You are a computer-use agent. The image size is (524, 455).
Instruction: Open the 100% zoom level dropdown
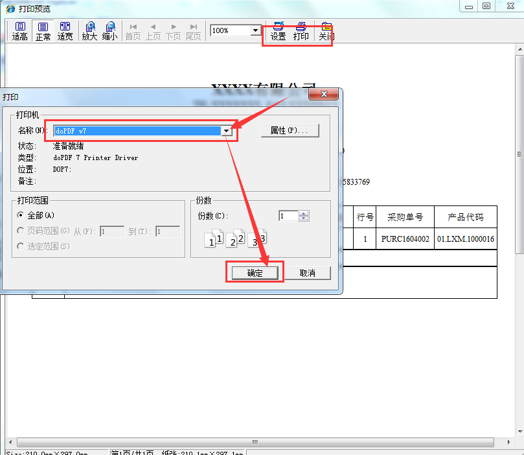click(x=255, y=30)
